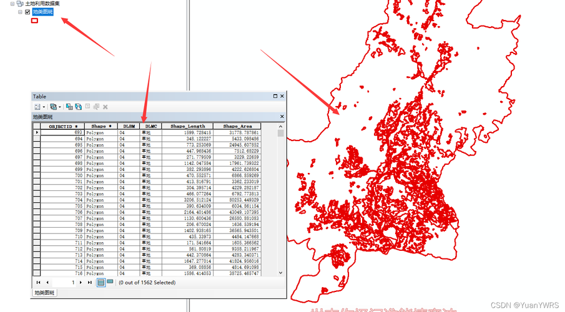Click the table vertical scrollbar thumb
The image size is (565, 312).
(x=281, y=134)
